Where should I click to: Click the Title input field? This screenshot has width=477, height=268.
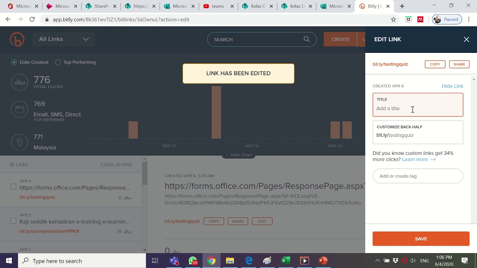click(x=418, y=105)
